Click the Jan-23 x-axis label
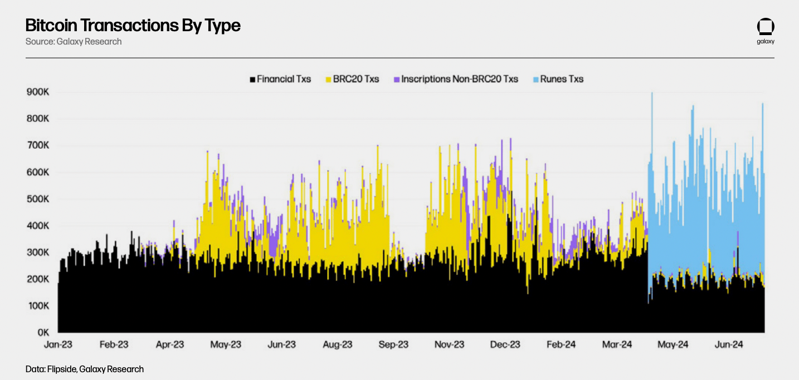Image resolution: width=799 pixels, height=380 pixels. pyautogui.click(x=58, y=345)
